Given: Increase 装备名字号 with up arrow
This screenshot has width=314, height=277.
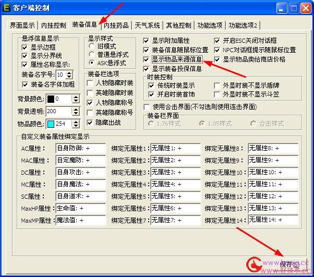Looking at the screenshot, I should click(x=69, y=73).
